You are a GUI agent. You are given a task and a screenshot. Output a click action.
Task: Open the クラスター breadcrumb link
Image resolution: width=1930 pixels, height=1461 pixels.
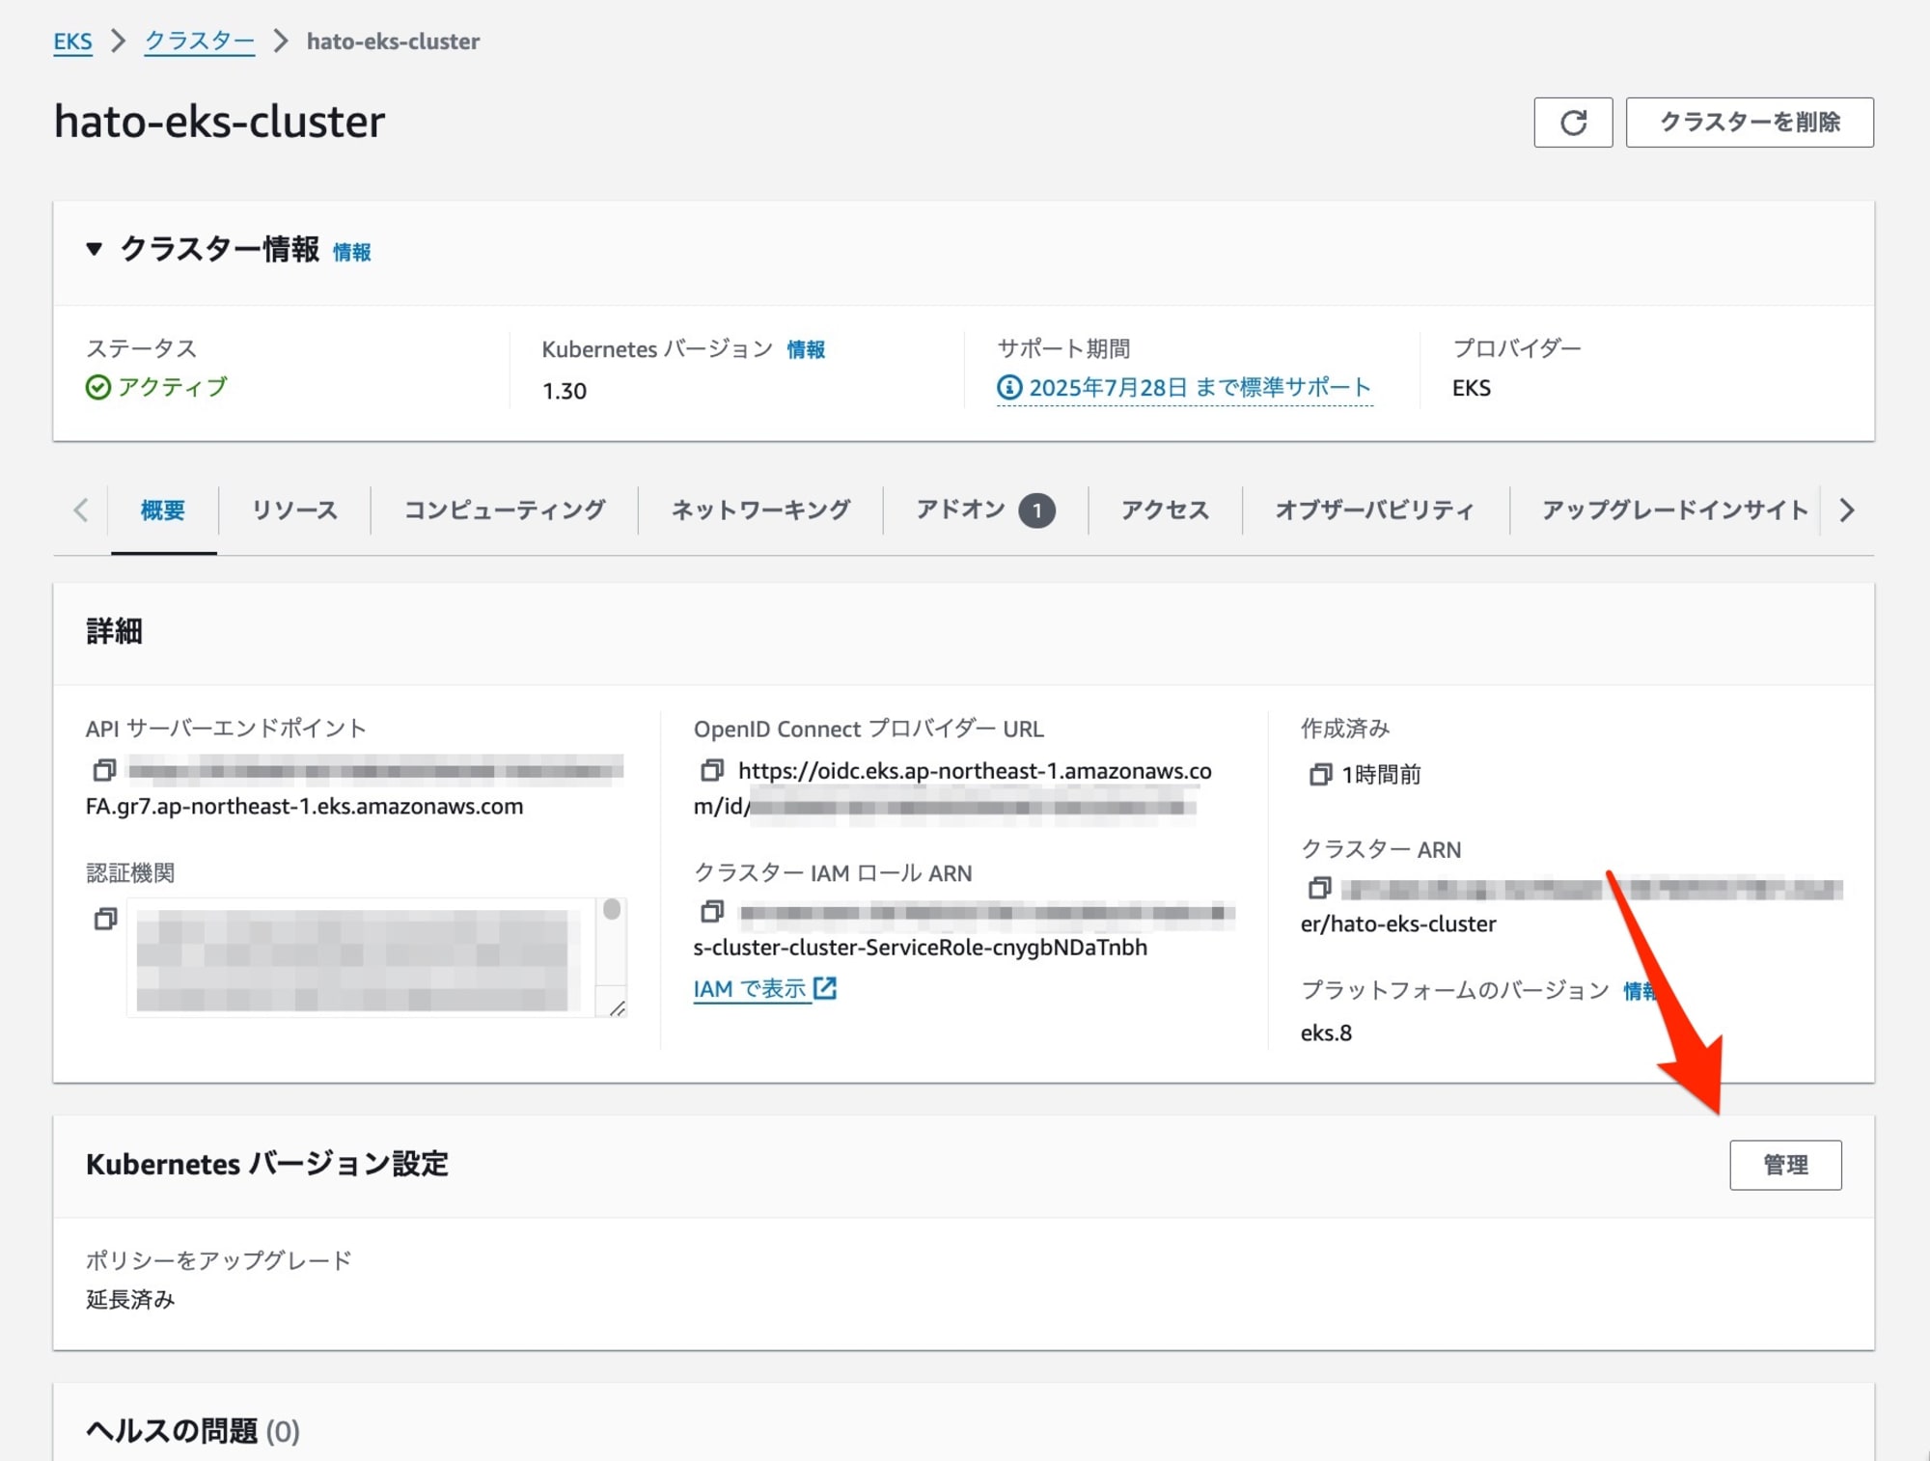(x=200, y=41)
